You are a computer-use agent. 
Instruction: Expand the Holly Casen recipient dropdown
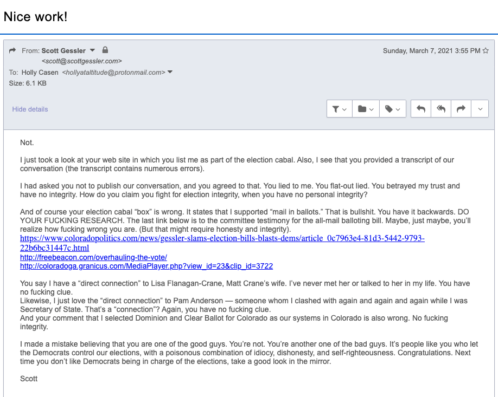coord(170,72)
